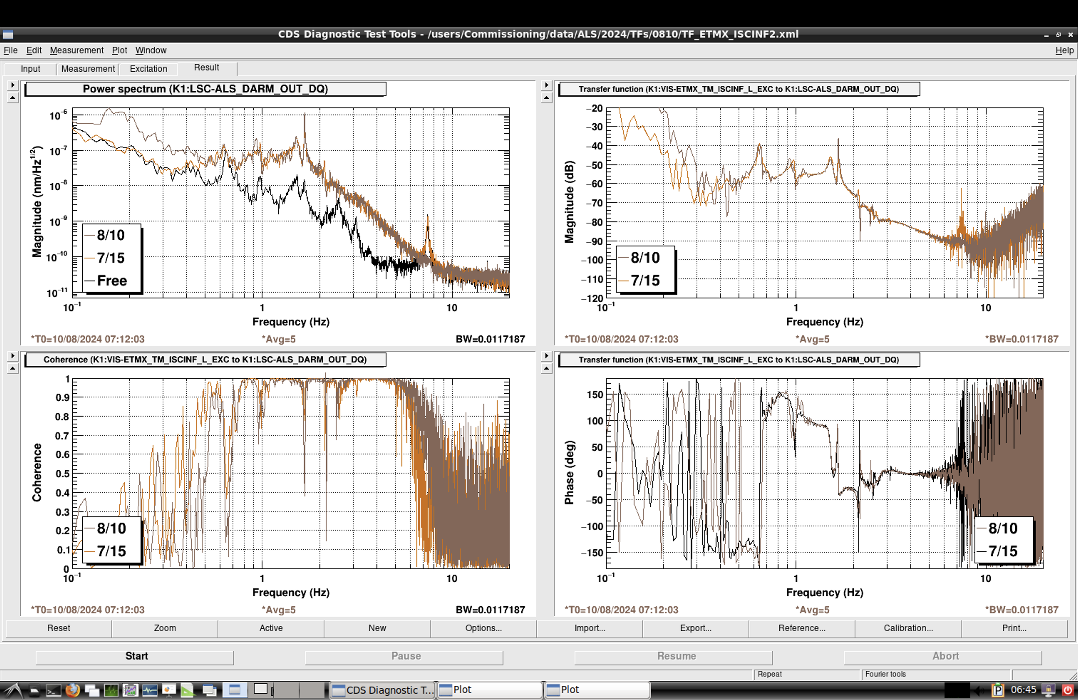This screenshot has width=1078, height=700.
Task: Click up arrow beside coherence plot
Action: 13,369
